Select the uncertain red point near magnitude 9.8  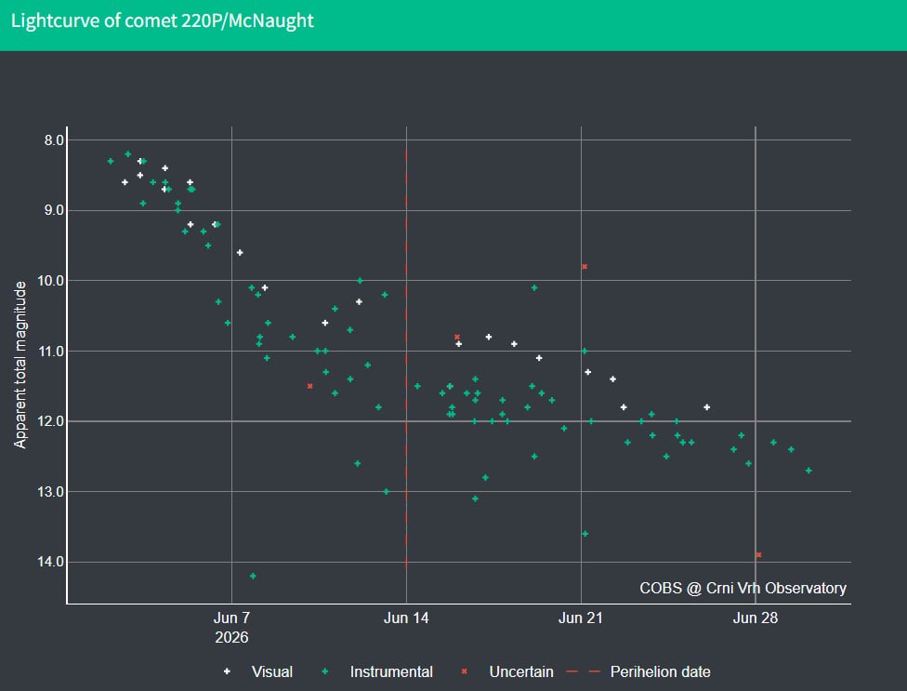click(x=585, y=267)
